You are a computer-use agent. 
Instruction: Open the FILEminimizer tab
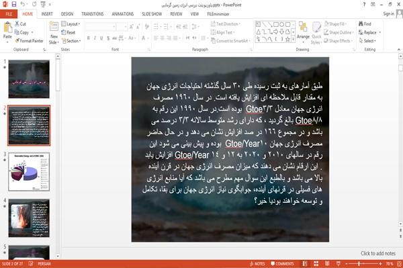tap(218, 14)
